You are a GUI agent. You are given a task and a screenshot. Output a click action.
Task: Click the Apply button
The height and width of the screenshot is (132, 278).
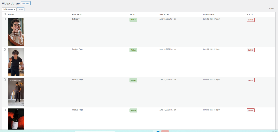coord(21,9)
